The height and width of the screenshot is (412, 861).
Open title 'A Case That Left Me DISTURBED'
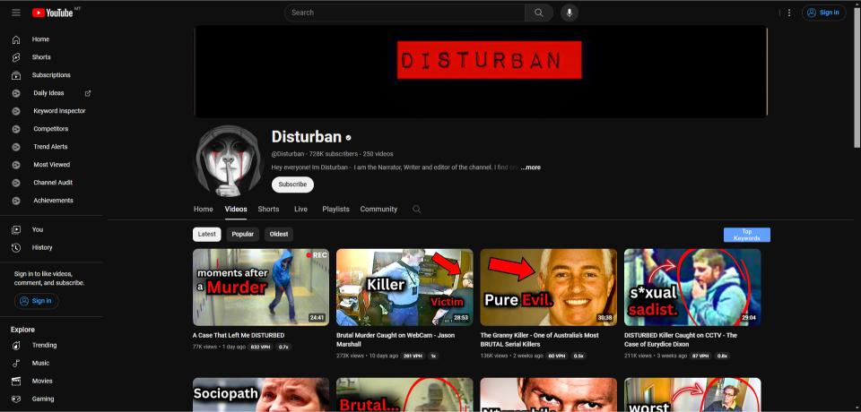point(239,335)
